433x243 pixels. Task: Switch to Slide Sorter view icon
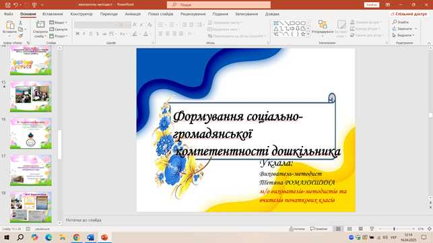(349, 229)
